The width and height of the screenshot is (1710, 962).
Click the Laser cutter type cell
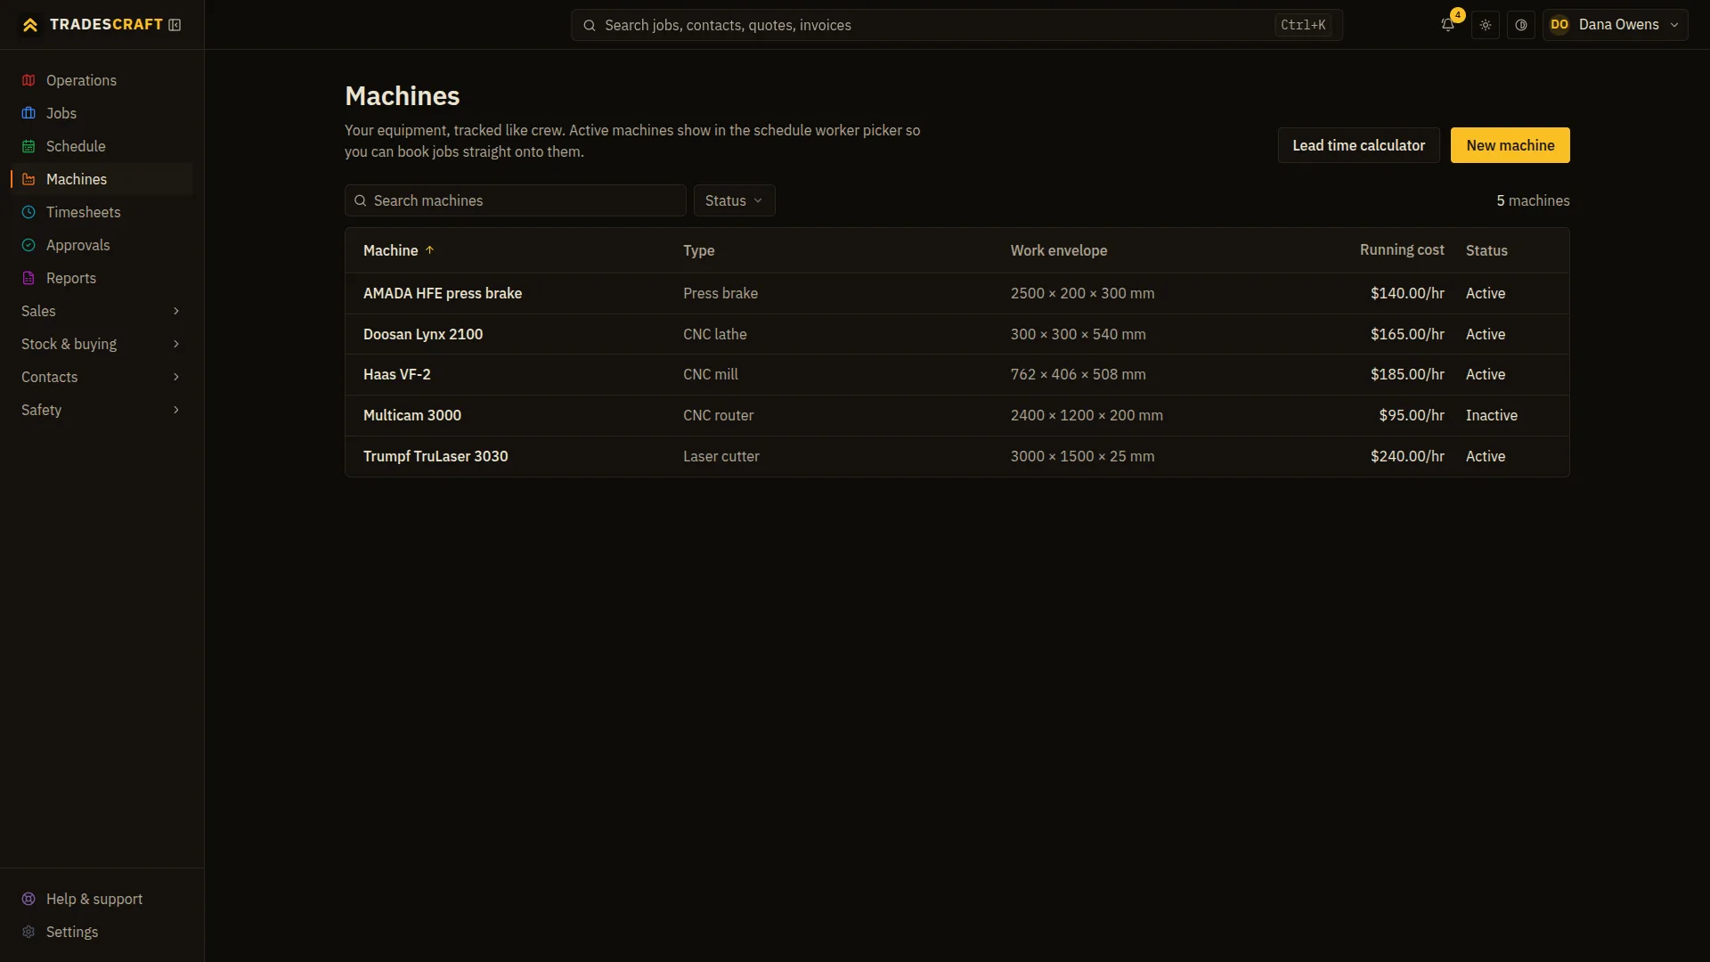click(721, 456)
